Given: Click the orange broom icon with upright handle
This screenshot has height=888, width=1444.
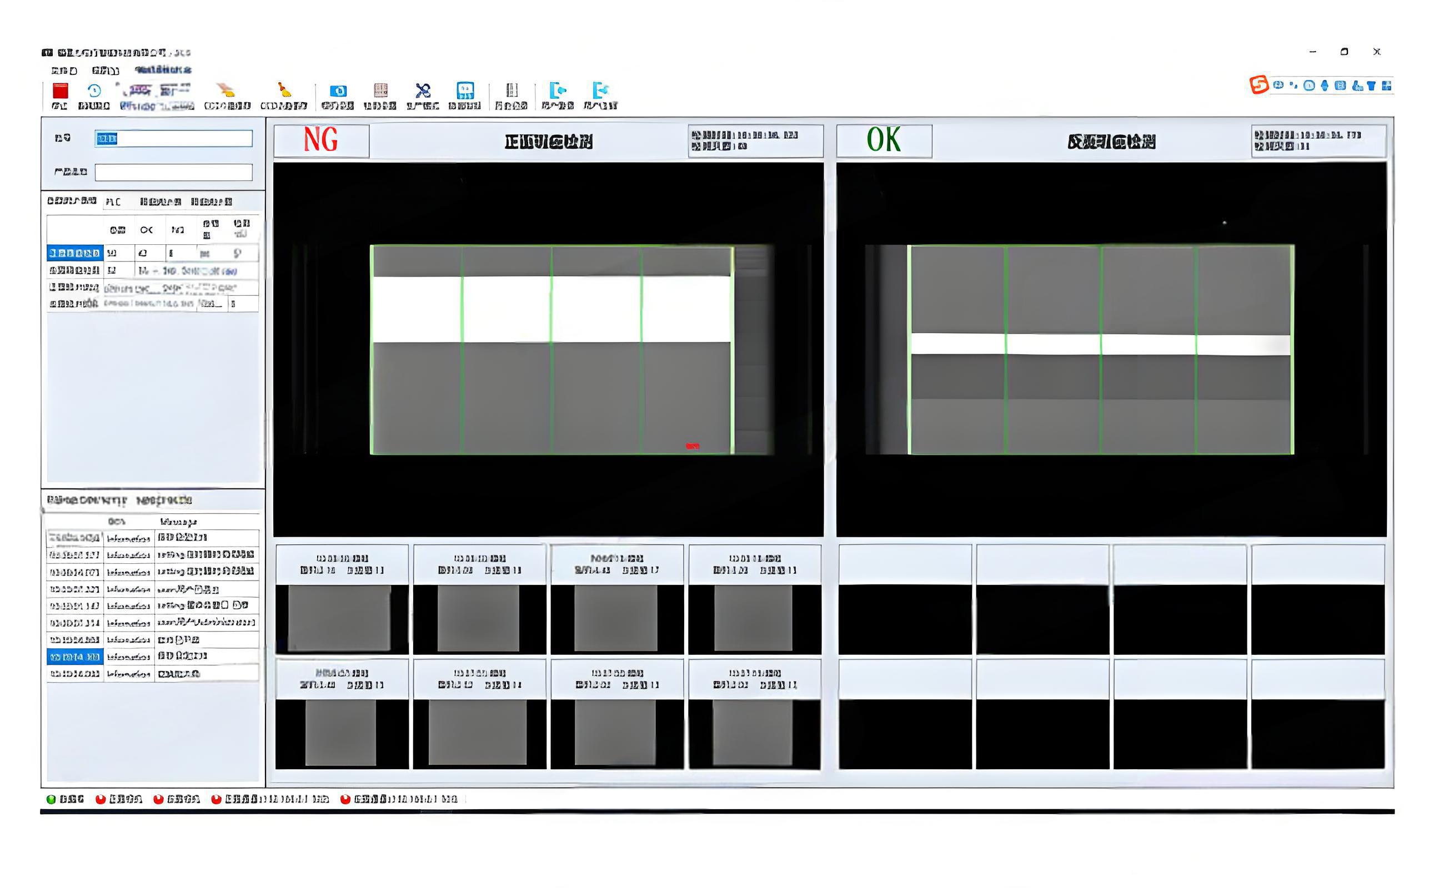Looking at the screenshot, I should (284, 90).
